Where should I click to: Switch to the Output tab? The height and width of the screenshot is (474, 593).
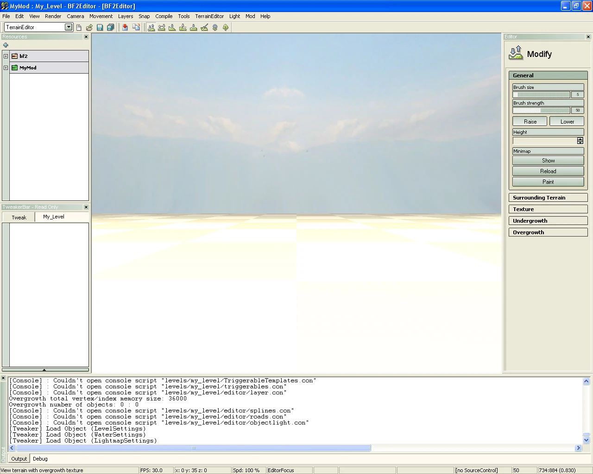(19, 459)
